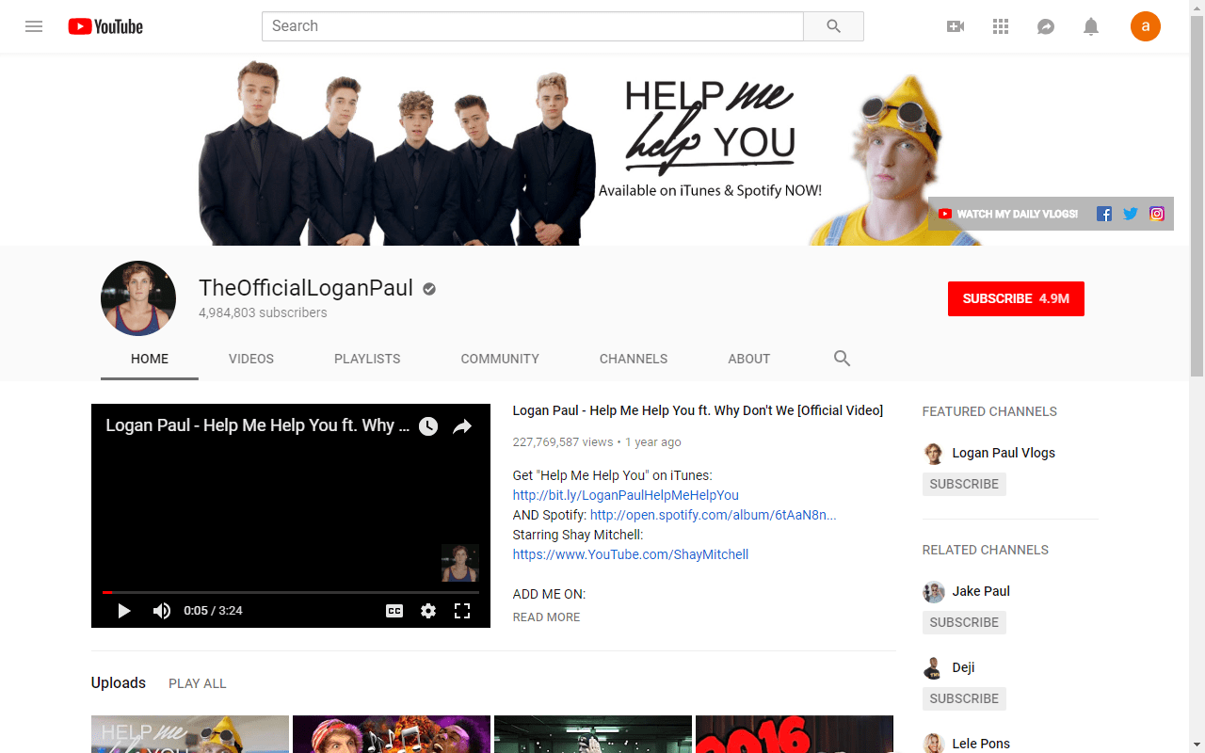Open the Facebook icon in banner

pyautogui.click(x=1104, y=214)
